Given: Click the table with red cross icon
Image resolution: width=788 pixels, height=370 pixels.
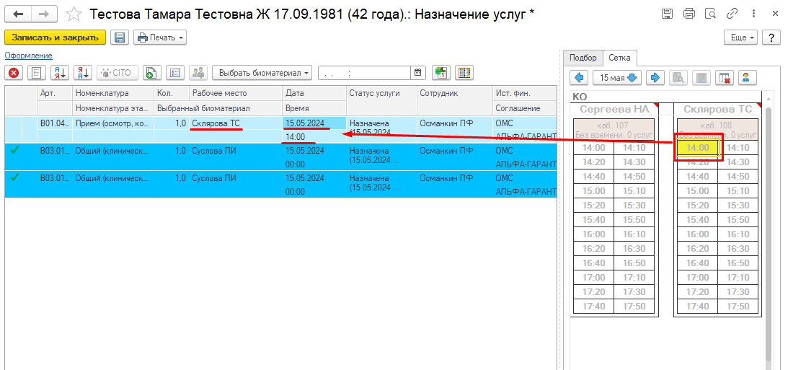Looking at the screenshot, I should (x=725, y=77).
